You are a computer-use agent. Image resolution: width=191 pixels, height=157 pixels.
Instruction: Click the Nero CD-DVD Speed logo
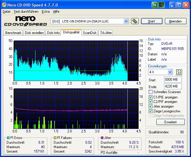coord(25,21)
